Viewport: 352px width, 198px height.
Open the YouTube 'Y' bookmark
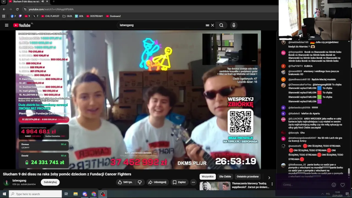[28, 16]
